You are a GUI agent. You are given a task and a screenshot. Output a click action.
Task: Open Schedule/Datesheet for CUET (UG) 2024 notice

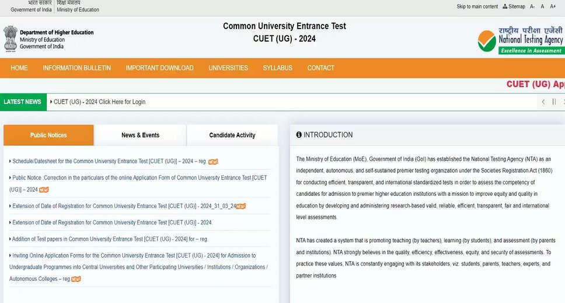[109, 161]
